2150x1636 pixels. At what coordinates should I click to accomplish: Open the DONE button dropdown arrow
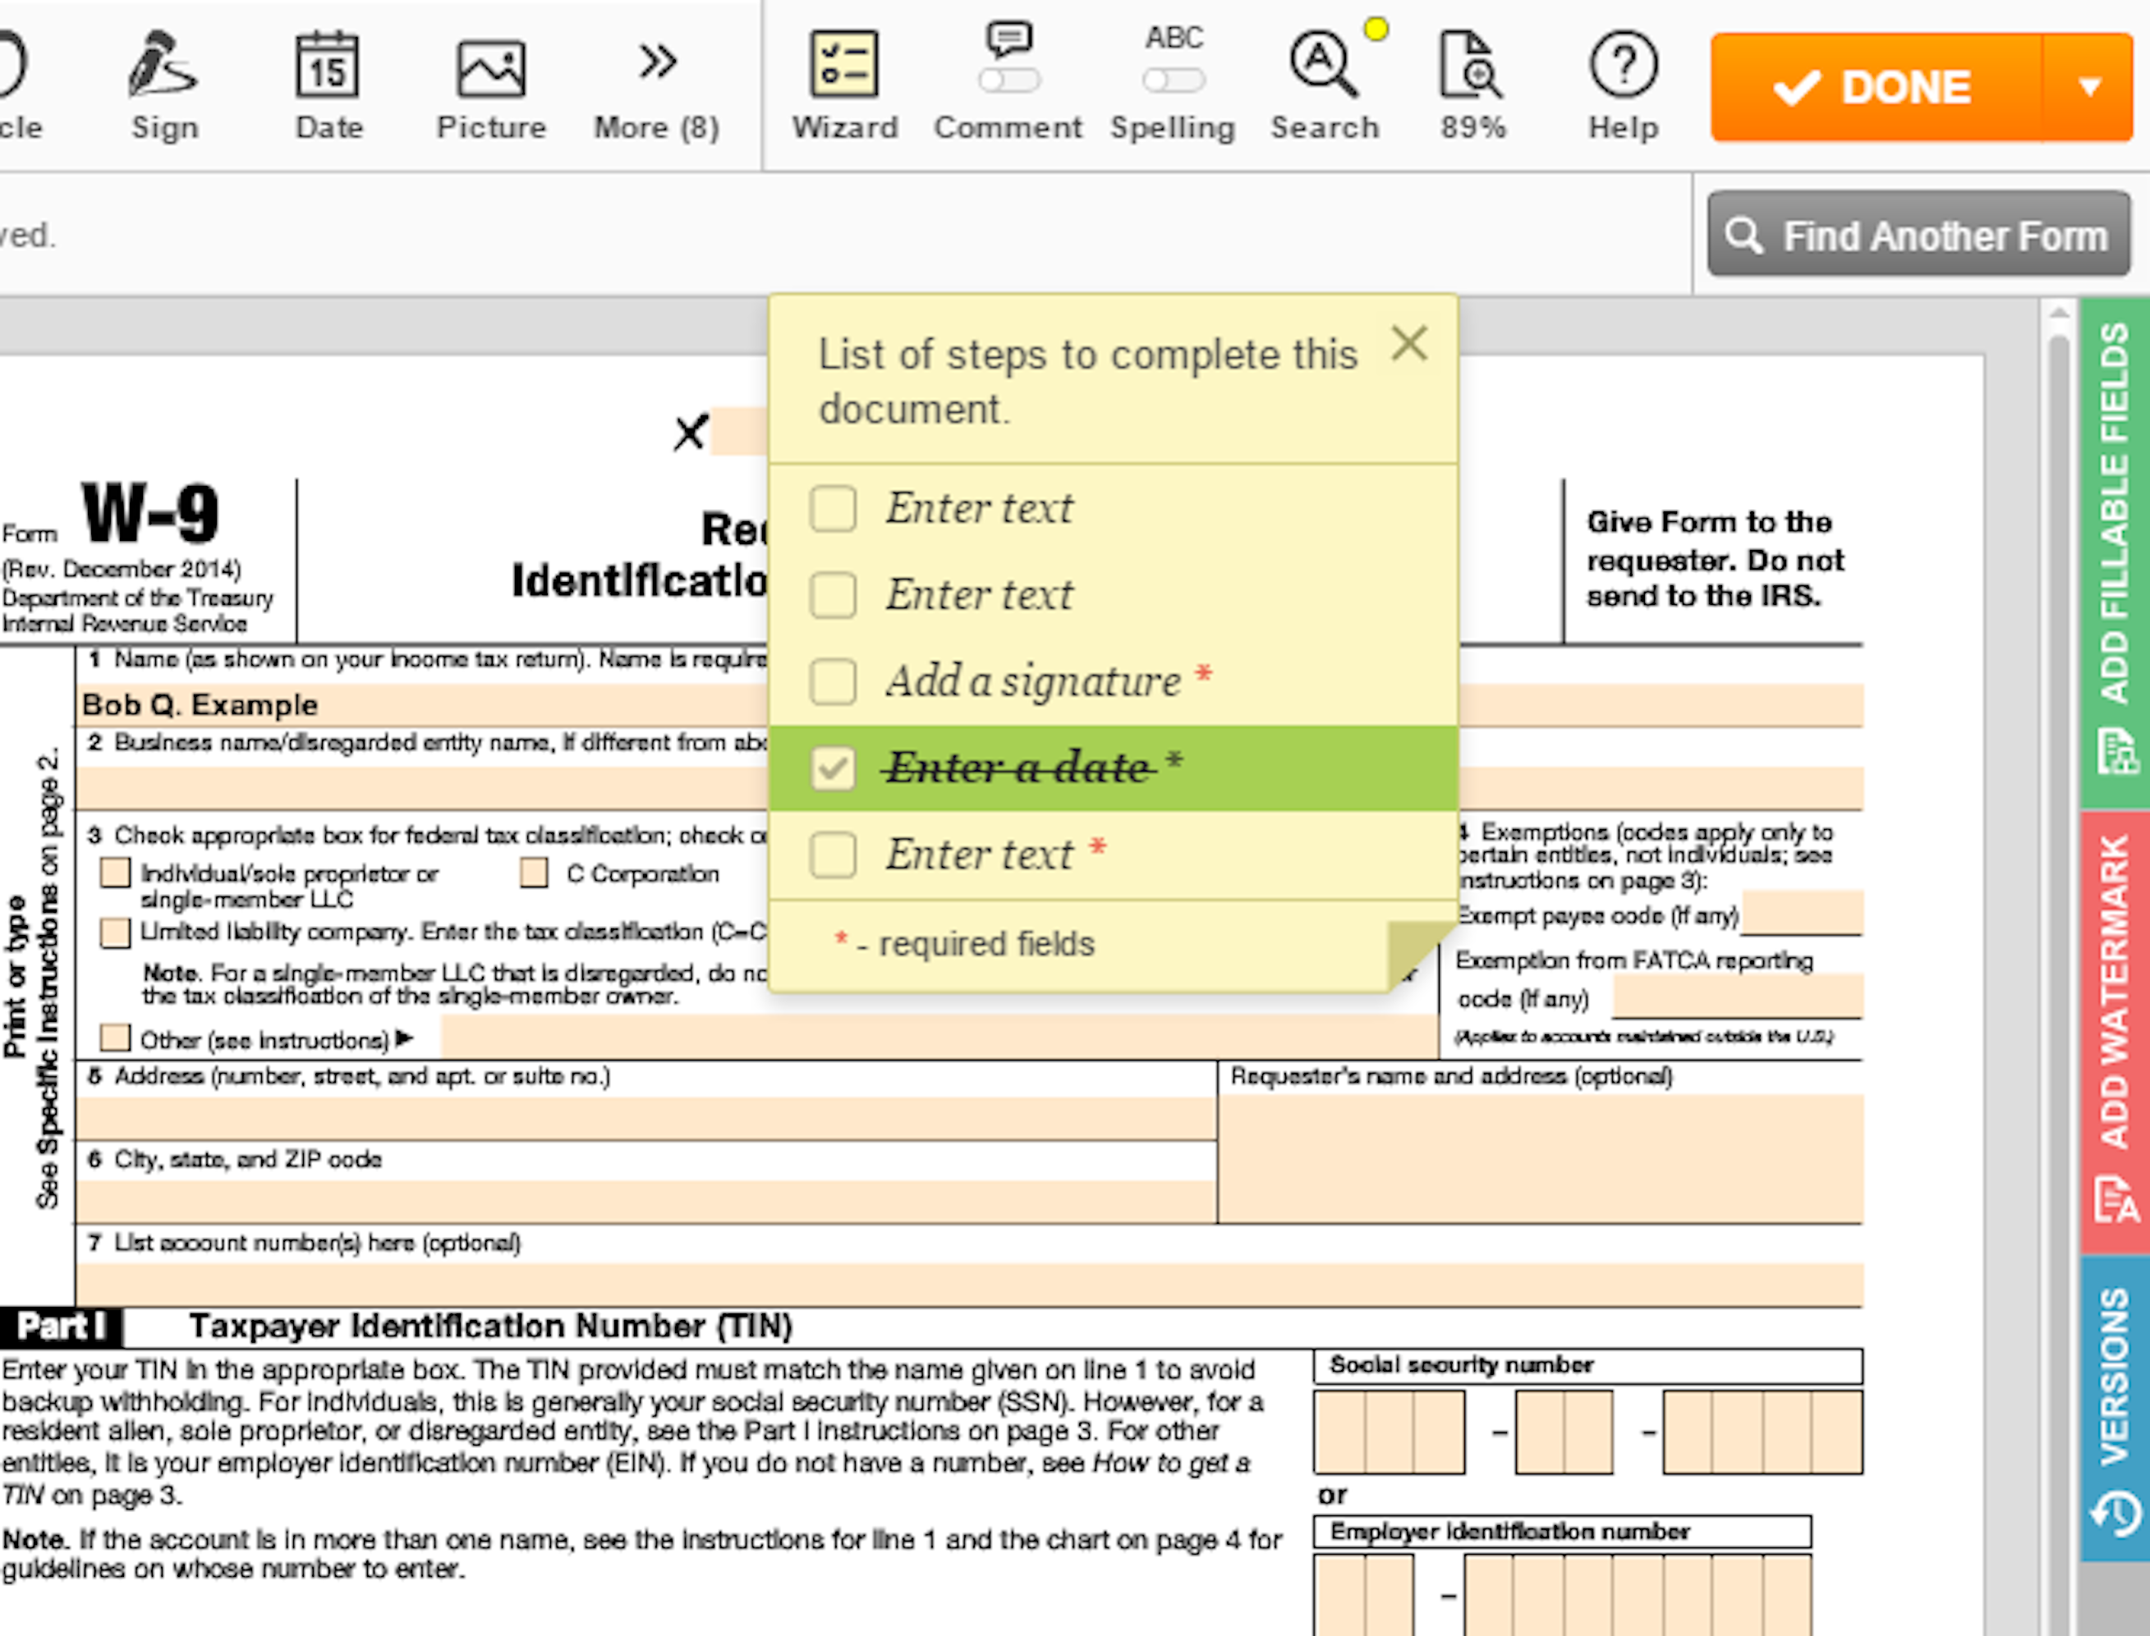(x=2088, y=88)
